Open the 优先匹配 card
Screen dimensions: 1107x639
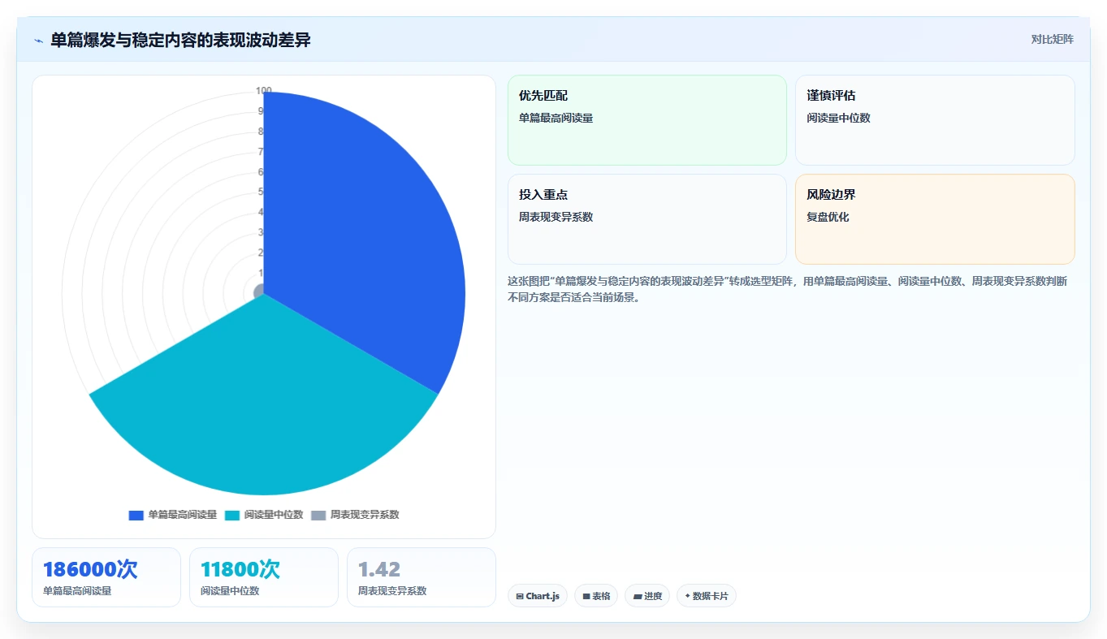pos(647,120)
